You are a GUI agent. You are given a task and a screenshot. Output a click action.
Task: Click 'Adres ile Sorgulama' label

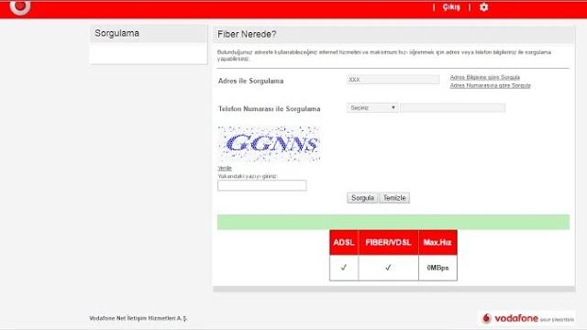click(x=250, y=81)
